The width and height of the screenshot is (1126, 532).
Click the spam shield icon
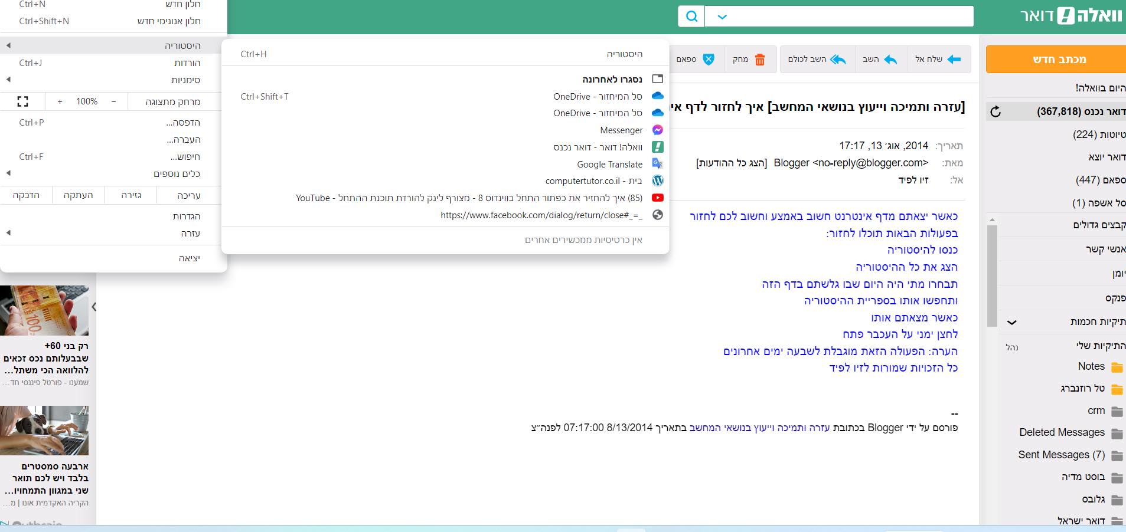pyautogui.click(x=709, y=60)
